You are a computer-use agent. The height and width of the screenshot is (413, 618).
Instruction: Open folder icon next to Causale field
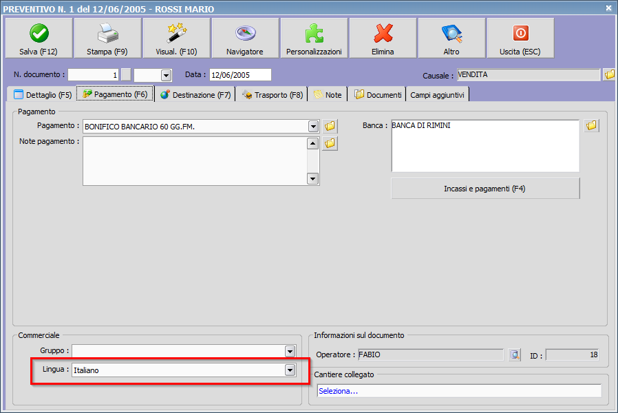click(x=609, y=74)
